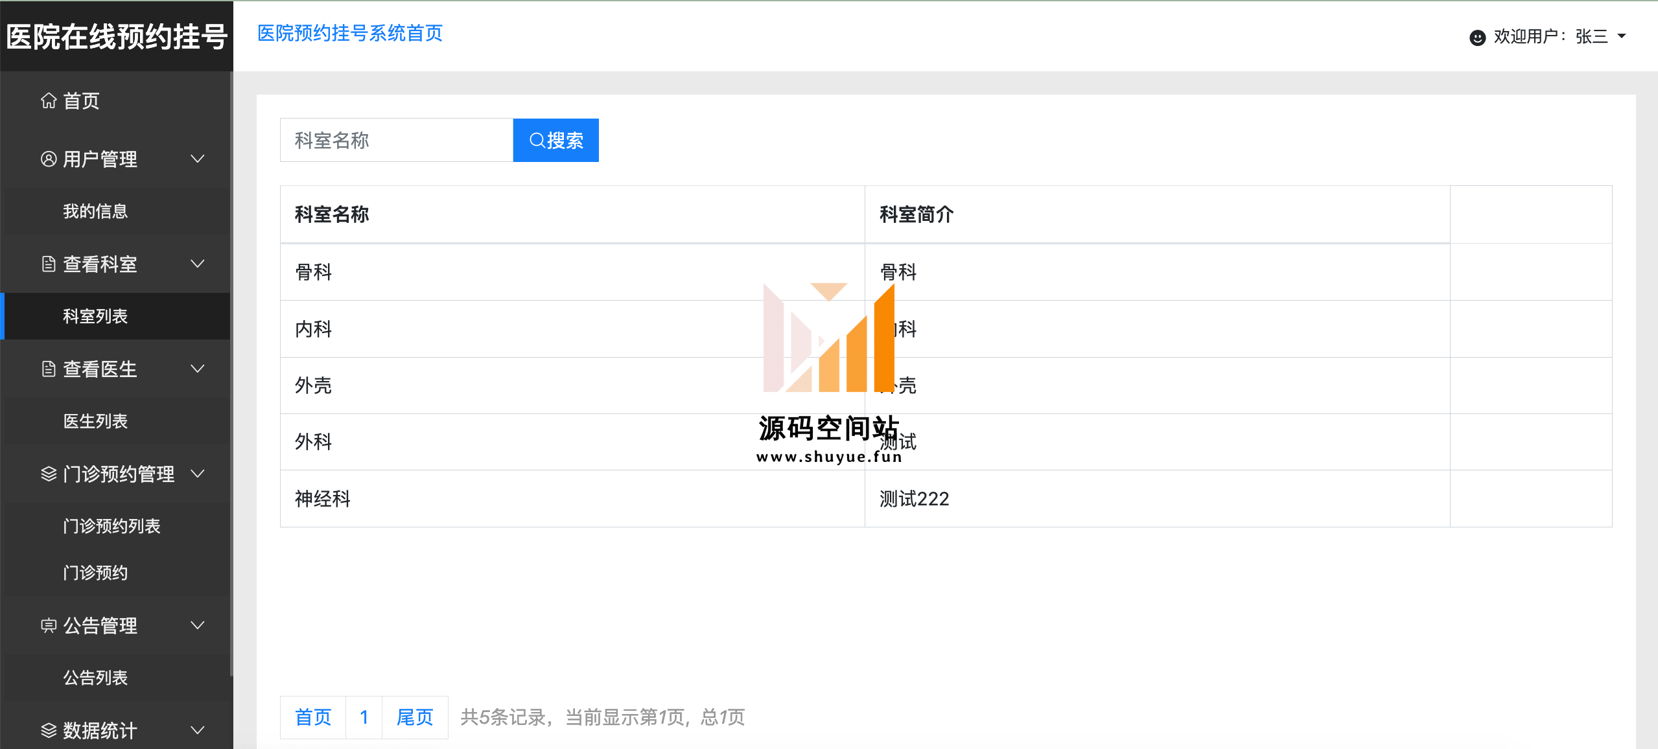Image resolution: width=1658 pixels, height=749 pixels.
Task: Click the announcement board icon beside 公告管理
Action: pos(49,625)
